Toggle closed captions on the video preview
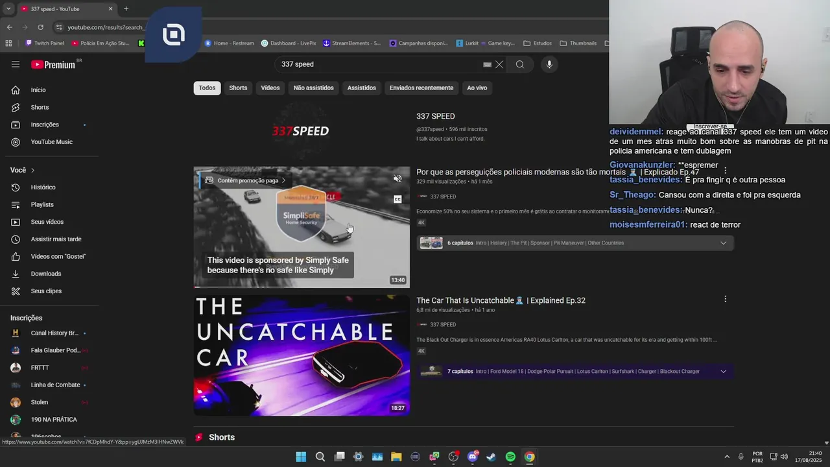 [397, 199]
